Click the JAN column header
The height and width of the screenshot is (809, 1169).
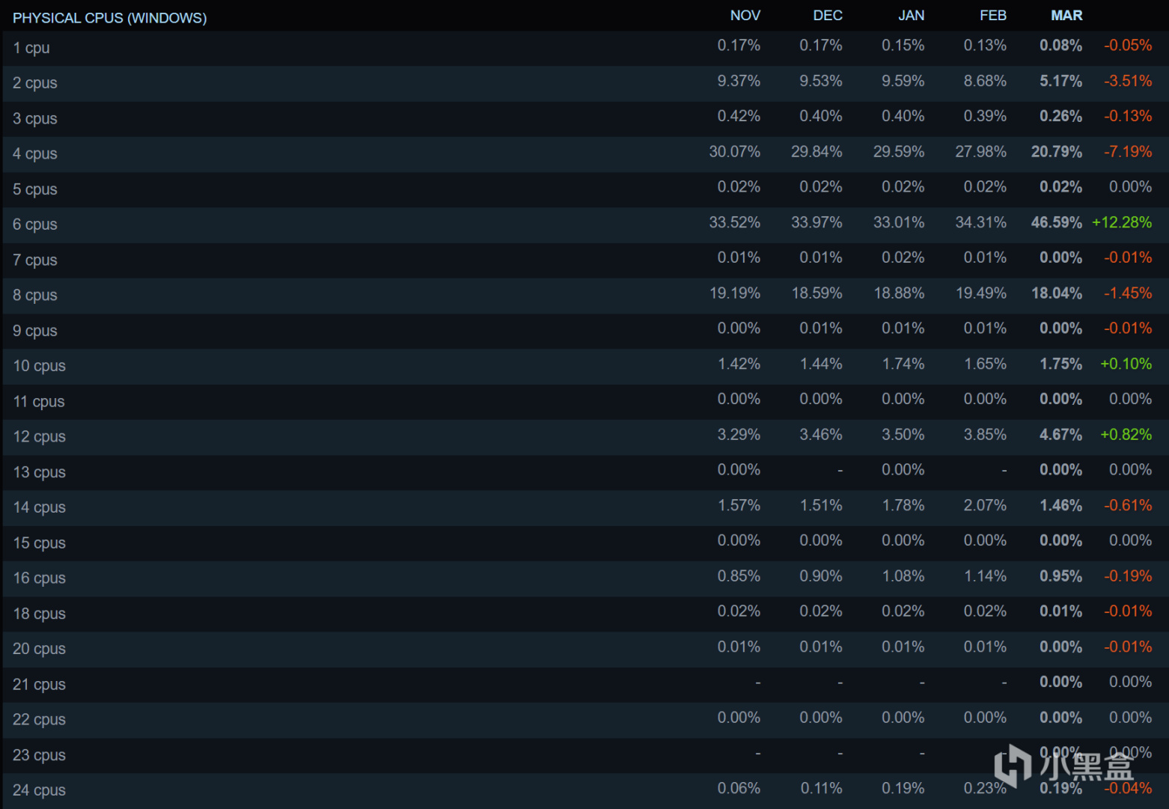[x=911, y=16]
